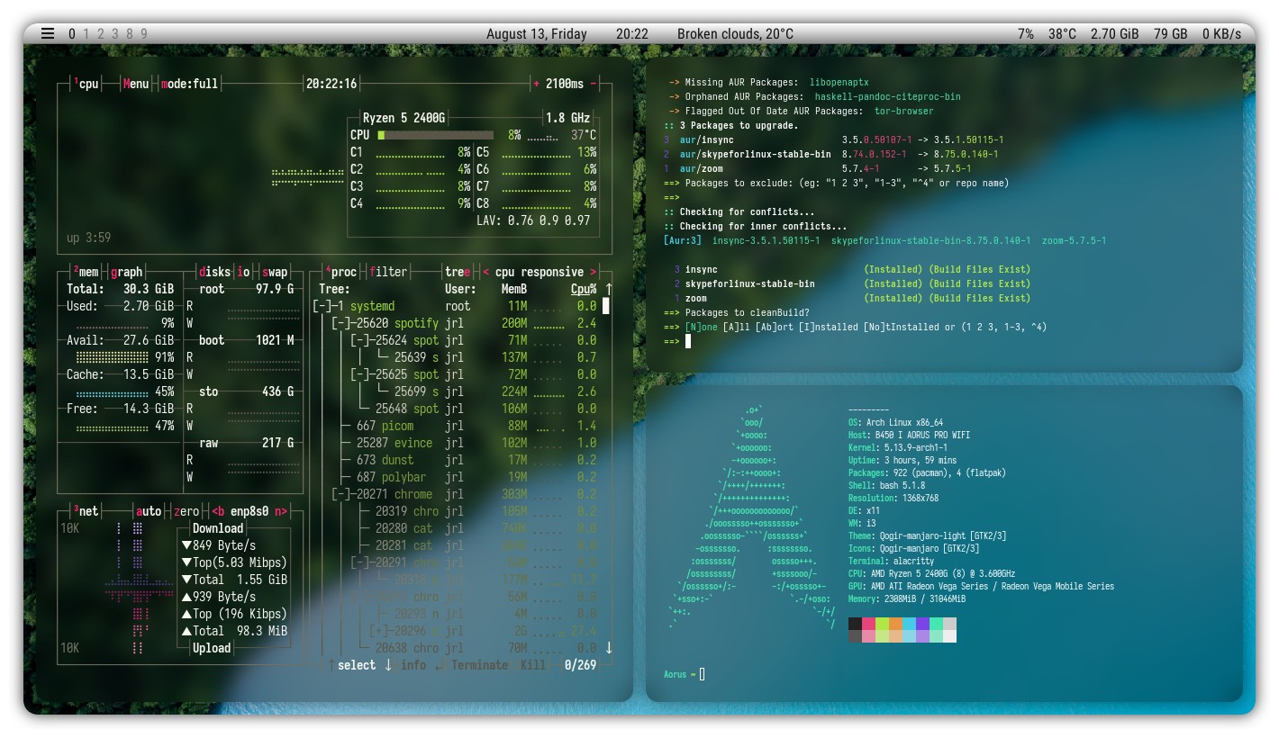Click the left arrow before 'cpu responsive'
The height and width of the screenshot is (738, 1279).
click(x=486, y=272)
